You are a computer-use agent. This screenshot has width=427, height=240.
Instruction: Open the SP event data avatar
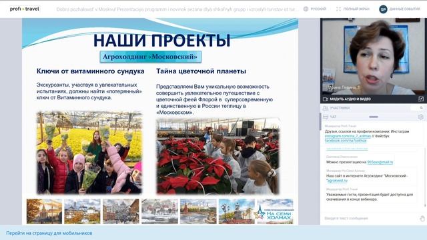[x=383, y=9]
